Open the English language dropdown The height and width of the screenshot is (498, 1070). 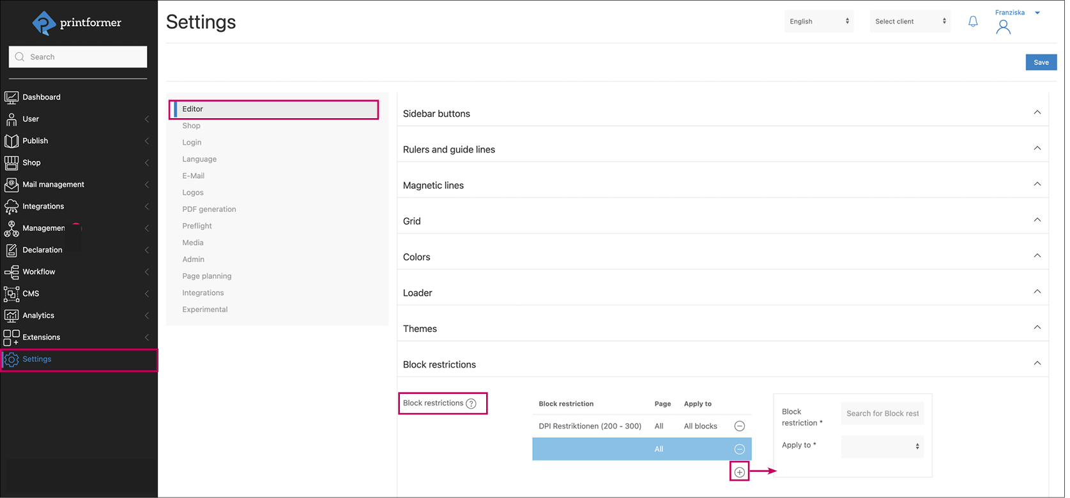tap(818, 22)
